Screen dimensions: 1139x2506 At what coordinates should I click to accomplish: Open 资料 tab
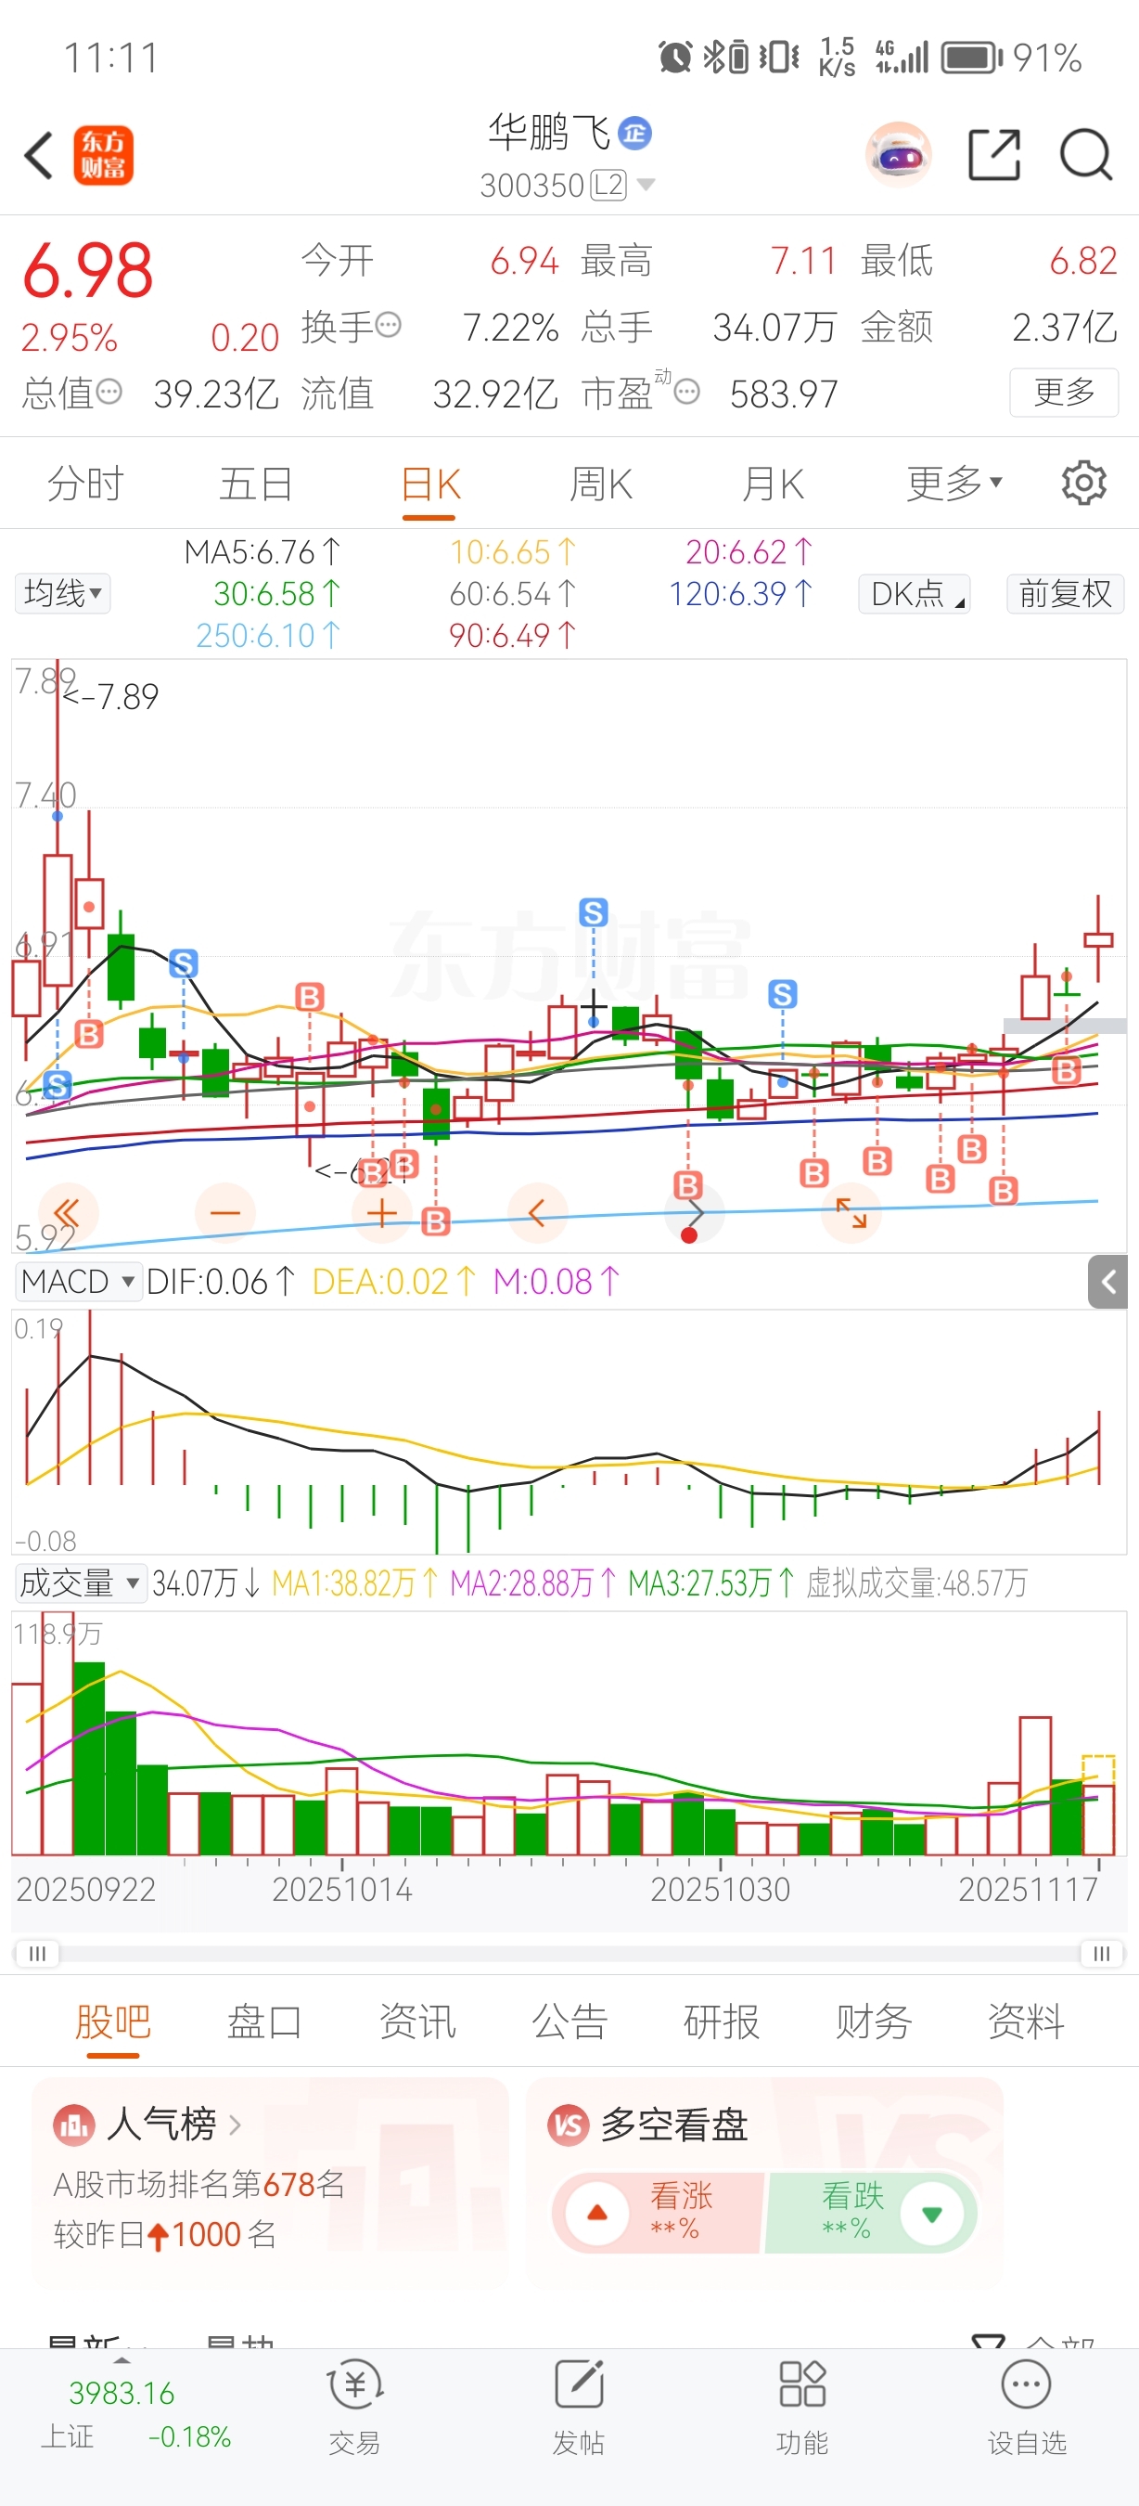point(1026,2022)
